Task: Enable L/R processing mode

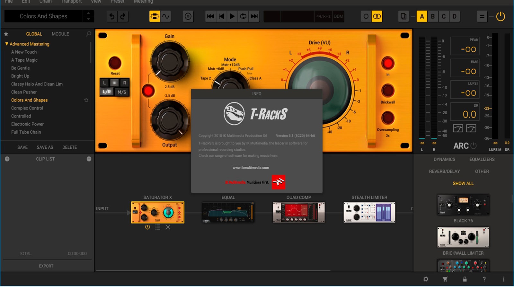Action: [x=107, y=92]
